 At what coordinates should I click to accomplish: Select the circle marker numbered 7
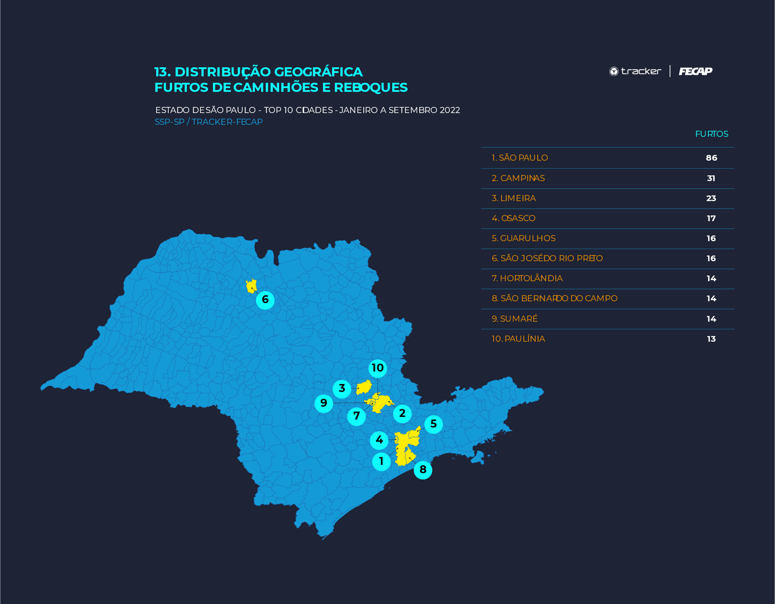coord(356,416)
